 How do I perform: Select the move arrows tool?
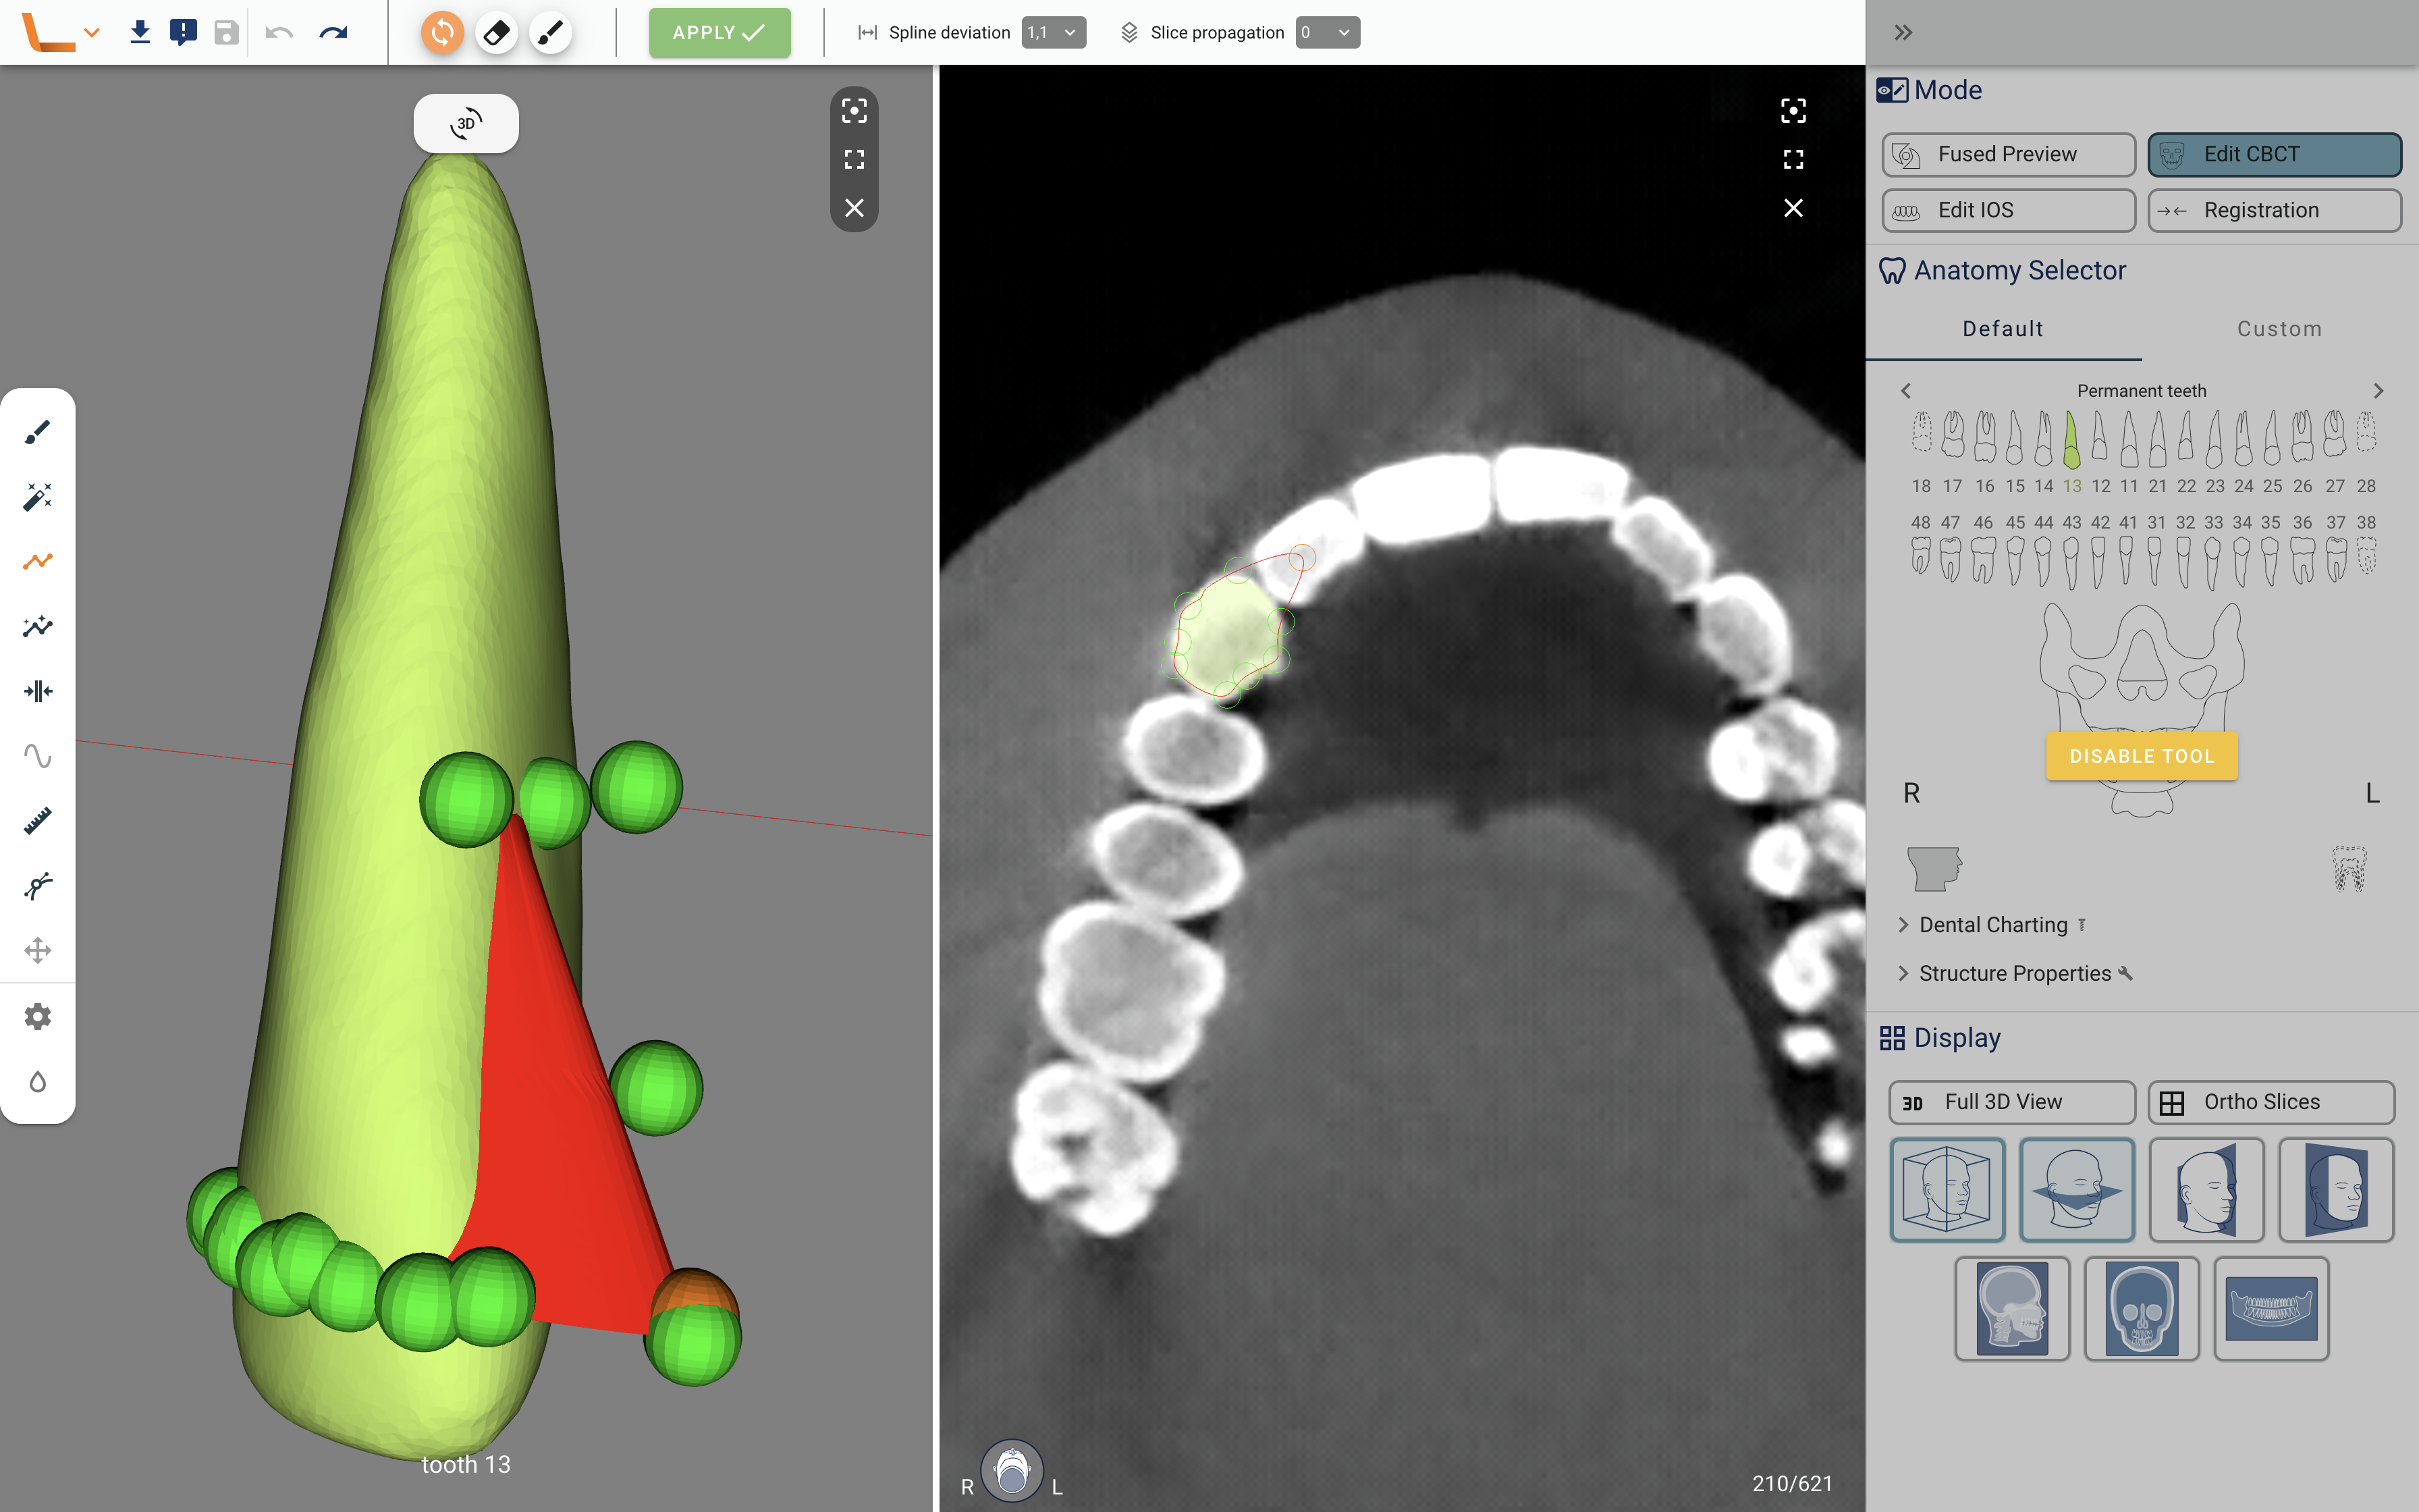pos(37,950)
